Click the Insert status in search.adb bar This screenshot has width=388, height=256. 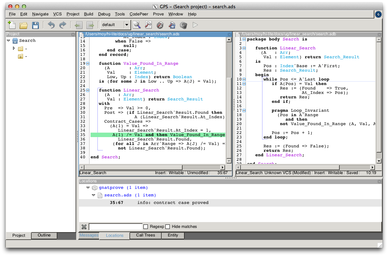tap(319, 173)
